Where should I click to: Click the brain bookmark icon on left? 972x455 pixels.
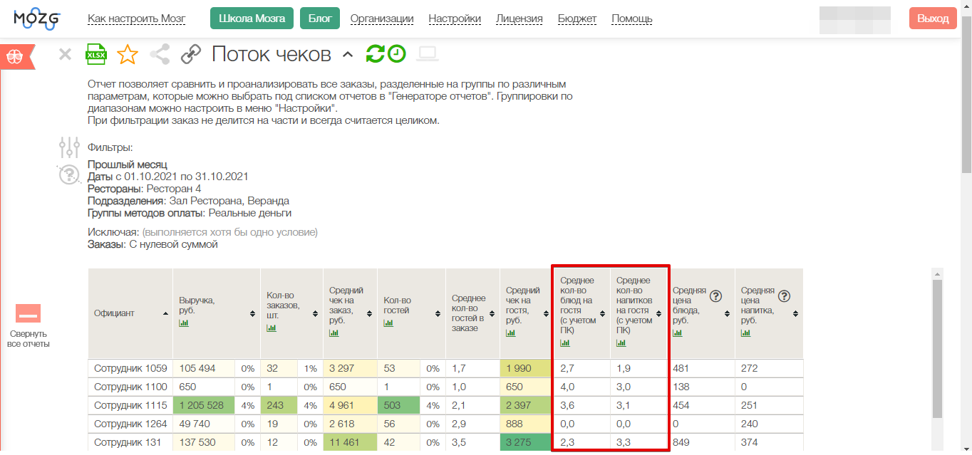[15, 58]
